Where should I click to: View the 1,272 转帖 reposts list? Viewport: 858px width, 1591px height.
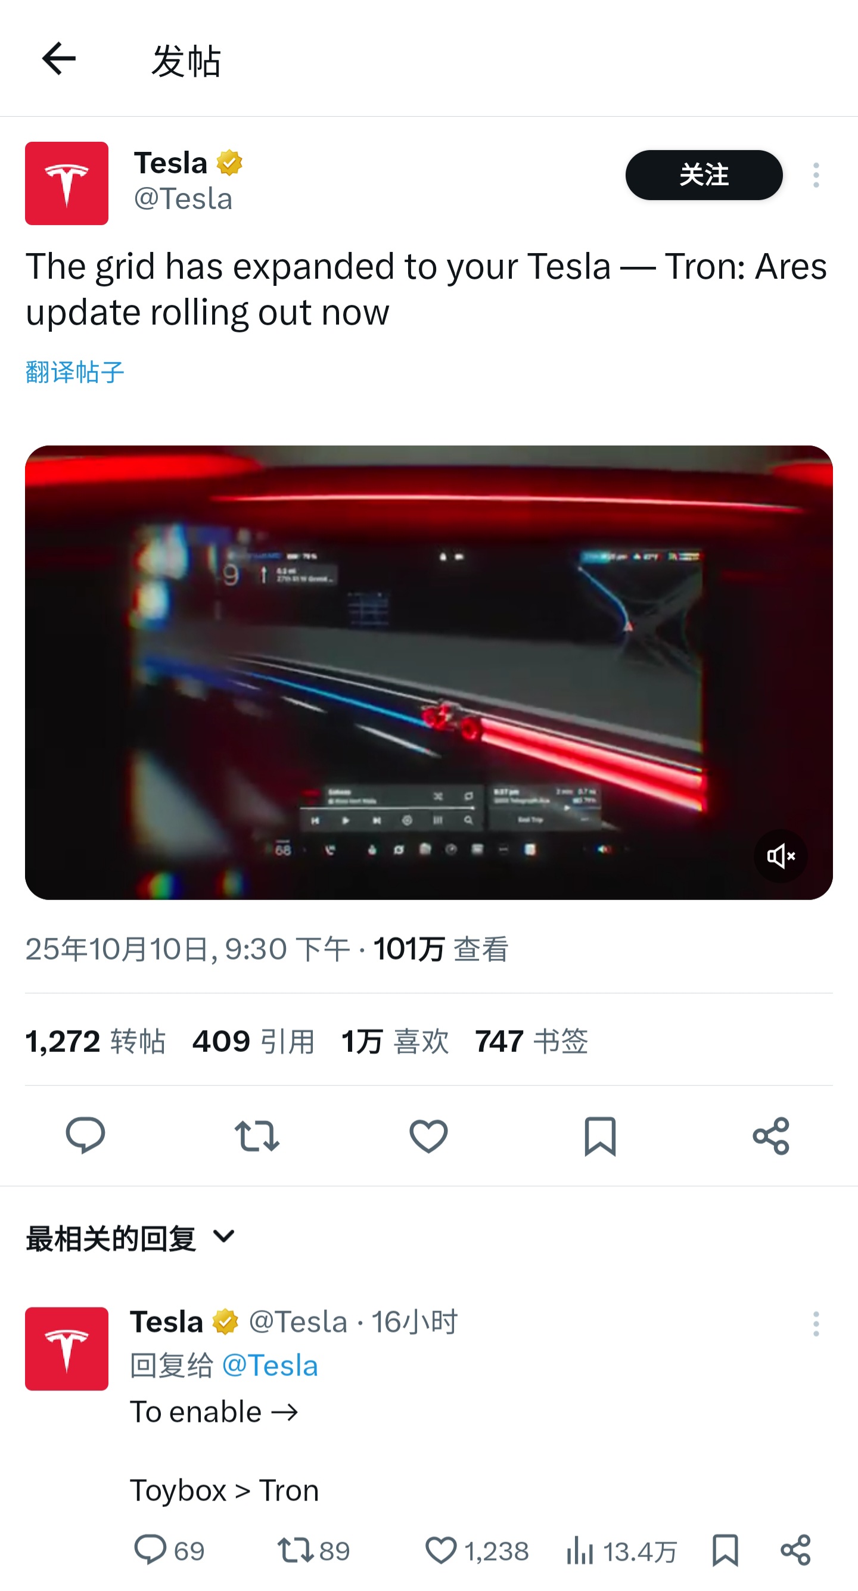click(95, 1041)
